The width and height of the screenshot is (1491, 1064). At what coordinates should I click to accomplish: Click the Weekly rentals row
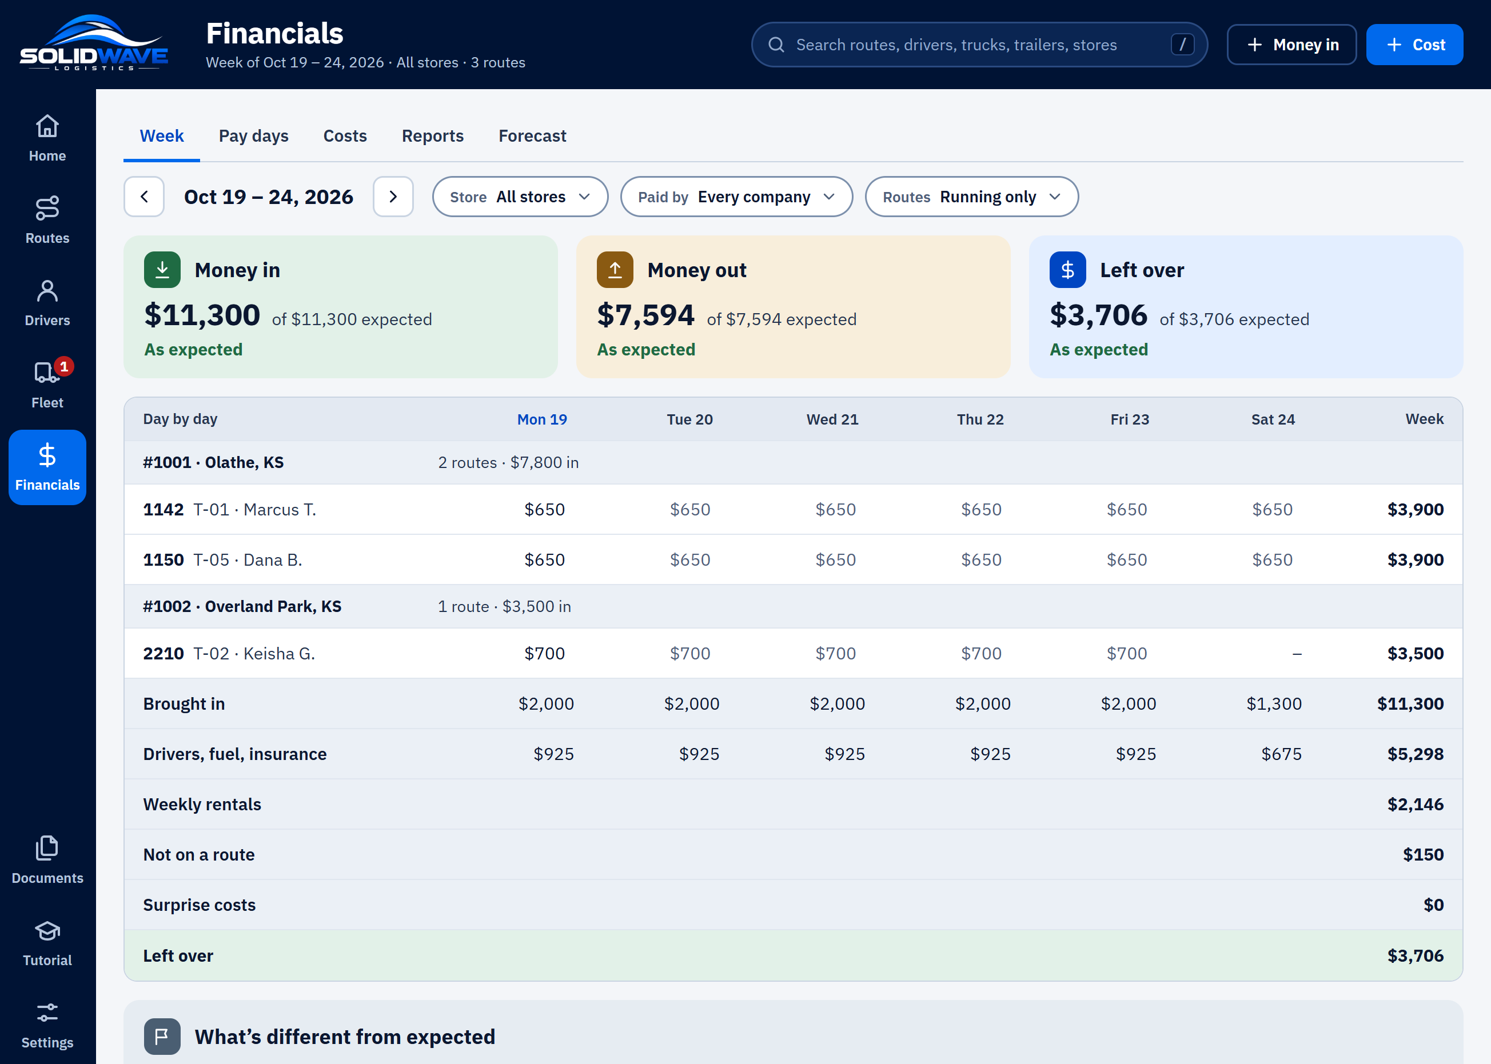click(x=793, y=804)
